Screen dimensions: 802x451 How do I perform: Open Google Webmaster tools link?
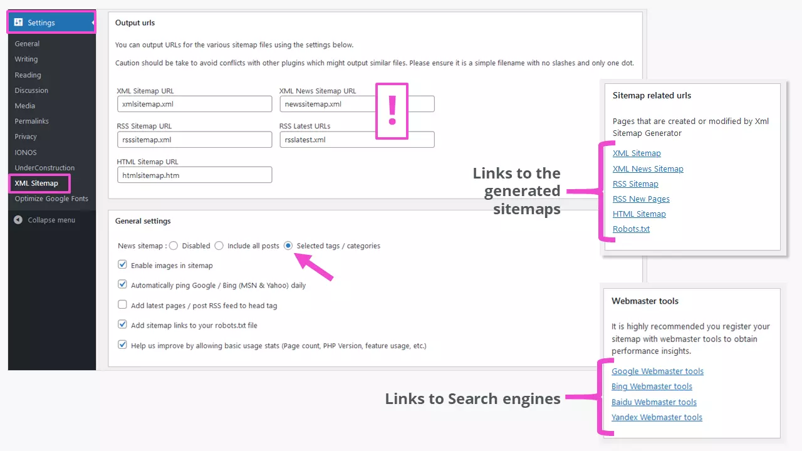[x=657, y=371]
